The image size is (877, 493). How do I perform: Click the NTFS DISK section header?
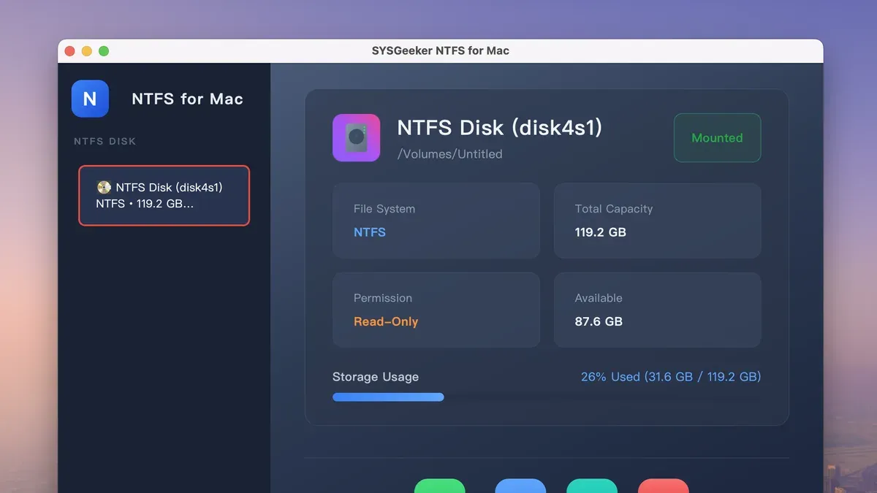(105, 141)
